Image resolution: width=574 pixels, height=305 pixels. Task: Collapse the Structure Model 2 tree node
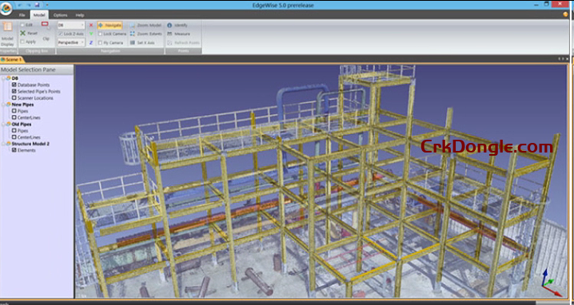coord(3,144)
